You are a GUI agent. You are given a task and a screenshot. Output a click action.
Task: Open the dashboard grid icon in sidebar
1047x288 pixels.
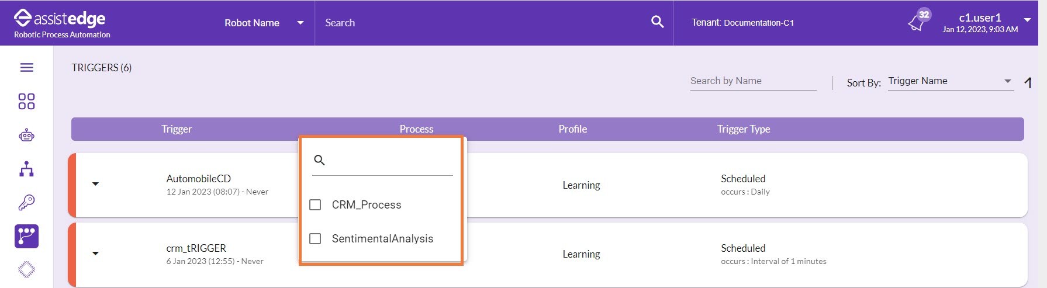(27, 102)
